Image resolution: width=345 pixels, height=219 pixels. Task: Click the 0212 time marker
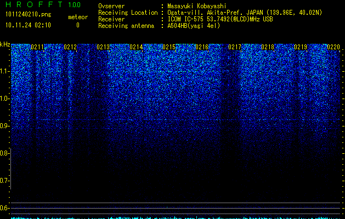[x=70, y=47]
